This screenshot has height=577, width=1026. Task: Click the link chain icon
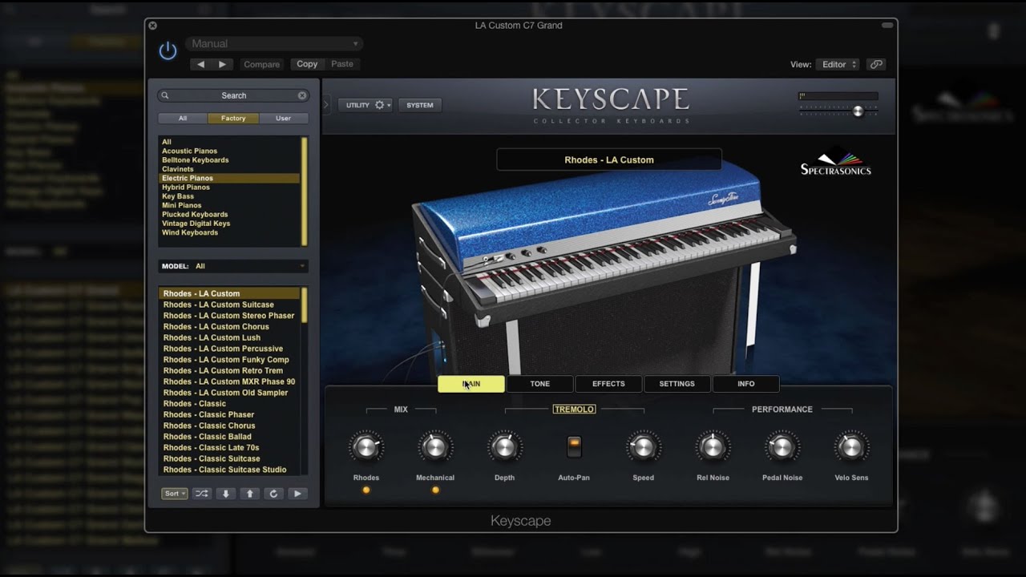point(876,64)
